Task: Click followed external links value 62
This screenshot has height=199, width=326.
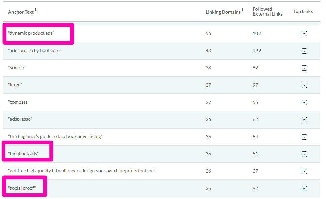Action: (x=255, y=119)
